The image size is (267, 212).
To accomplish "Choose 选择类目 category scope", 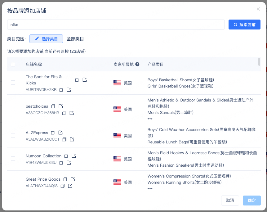I will [x=46, y=39].
